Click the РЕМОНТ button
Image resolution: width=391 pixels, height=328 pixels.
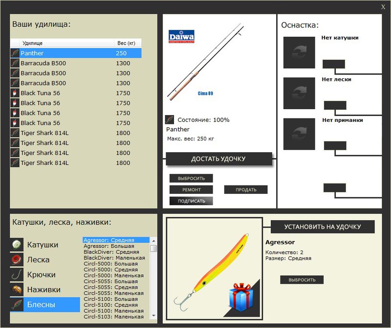[191, 189]
